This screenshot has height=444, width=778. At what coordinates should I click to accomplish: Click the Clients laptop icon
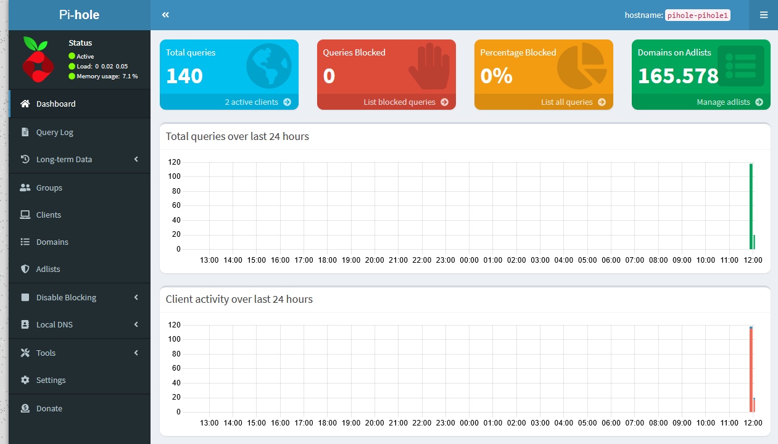coord(25,215)
